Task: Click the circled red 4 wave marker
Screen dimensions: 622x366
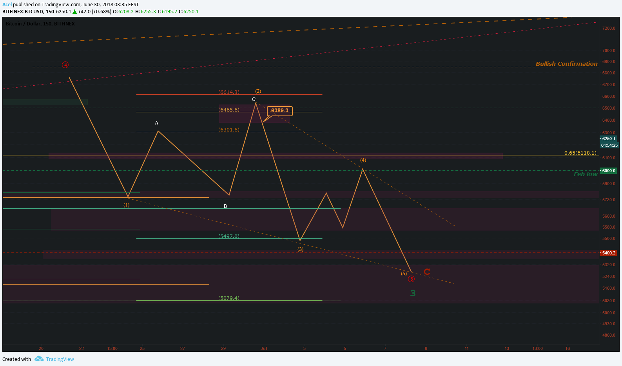Action: [x=65, y=65]
